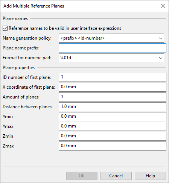Close the dialog with the X icon
The width and height of the screenshot is (169, 183).
pyautogui.click(x=163, y=6)
